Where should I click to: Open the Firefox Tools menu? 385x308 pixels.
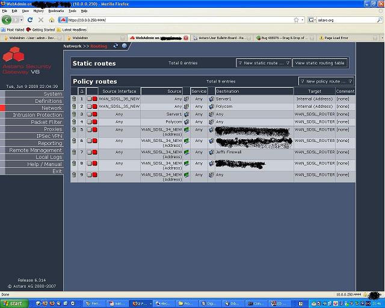pyautogui.click(x=72, y=11)
